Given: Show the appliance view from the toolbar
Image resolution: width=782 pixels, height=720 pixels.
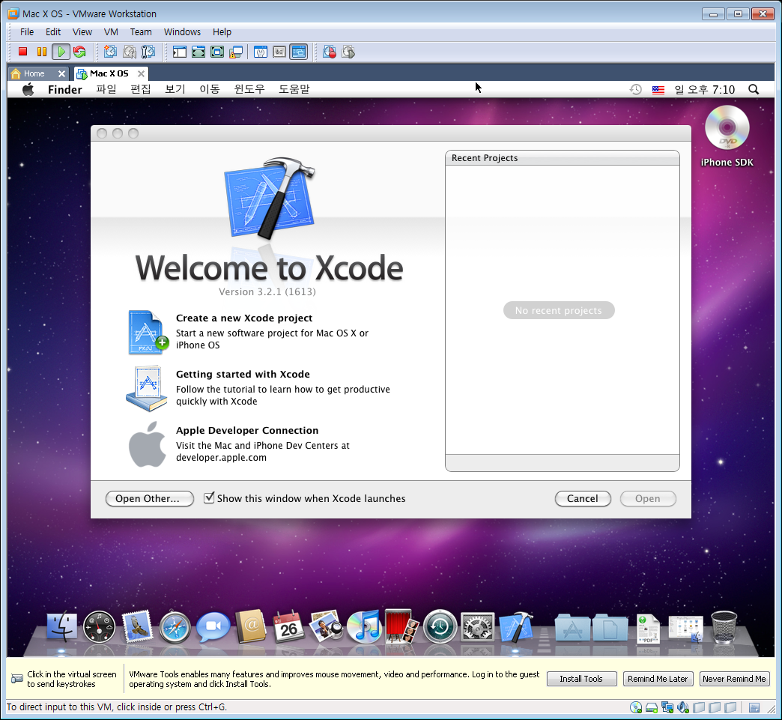Looking at the screenshot, I should [279, 52].
